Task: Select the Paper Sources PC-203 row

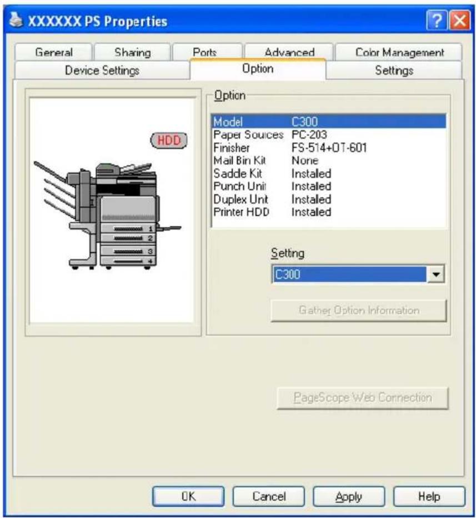Action: point(328,135)
